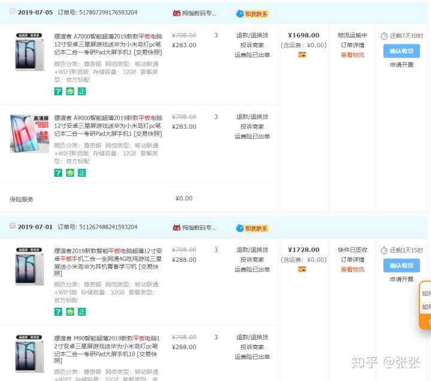Click 投诉商家 for the A9000 tablet
Viewport: 431px width, 381px height.
[x=252, y=126]
